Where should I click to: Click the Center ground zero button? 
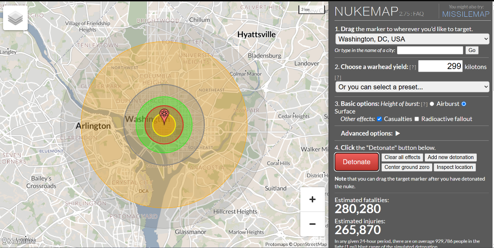point(407,167)
